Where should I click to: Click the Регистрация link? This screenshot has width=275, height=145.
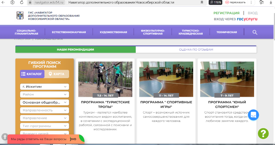(226, 13)
